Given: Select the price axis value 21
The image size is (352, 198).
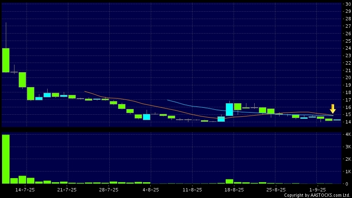Looking at the screenshot, I should (x=348, y=70).
